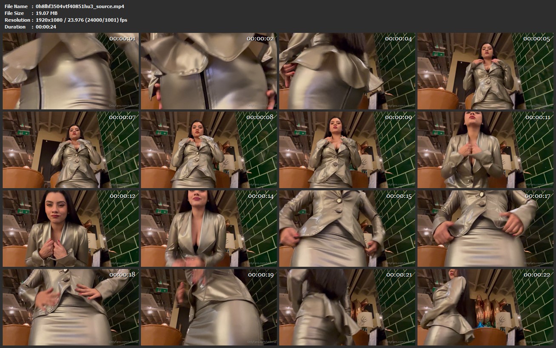Click the source.mp4 file name text
Screen dimensions: 556x348
coord(80,6)
